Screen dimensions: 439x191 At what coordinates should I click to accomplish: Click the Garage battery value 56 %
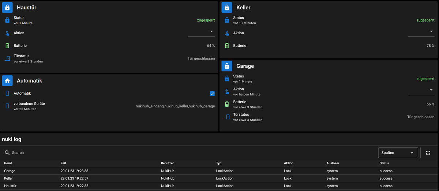pos(431,104)
